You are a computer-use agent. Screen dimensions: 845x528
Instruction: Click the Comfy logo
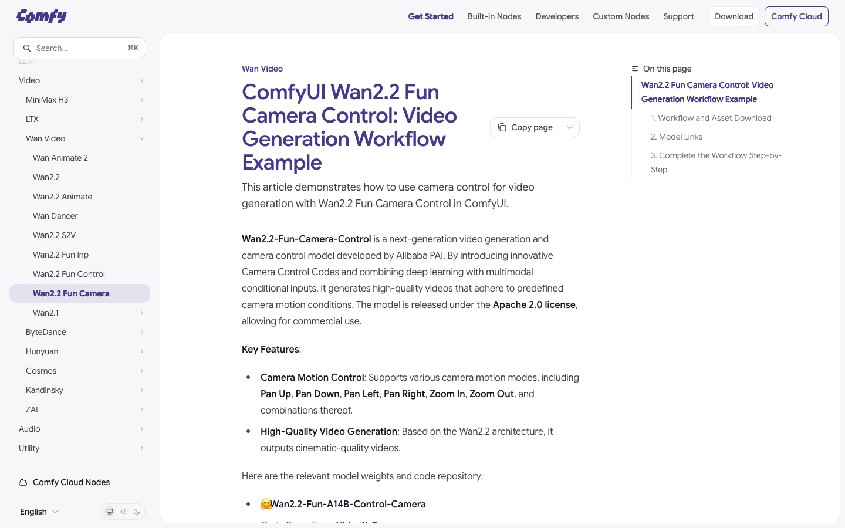[42, 16]
